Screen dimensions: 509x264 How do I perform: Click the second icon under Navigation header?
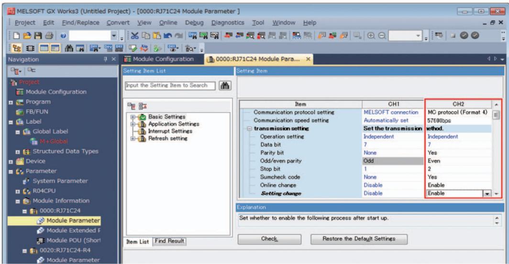(32, 70)
